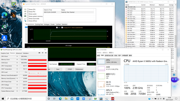Expand the Memory Clock sensor dropdown
The width and height of the screenshot is (180, 101).
click(17, 60)
